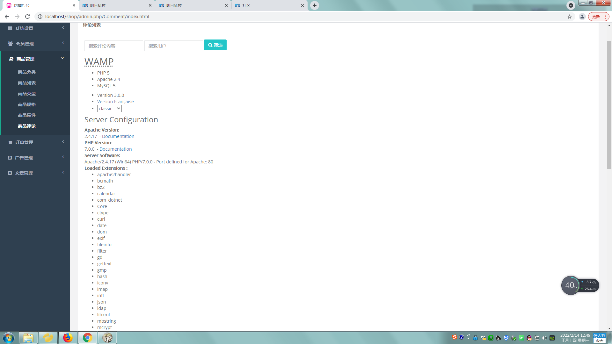Open the browser 更新 menu button
Screen dimensions: 612x344
(599, 17)
